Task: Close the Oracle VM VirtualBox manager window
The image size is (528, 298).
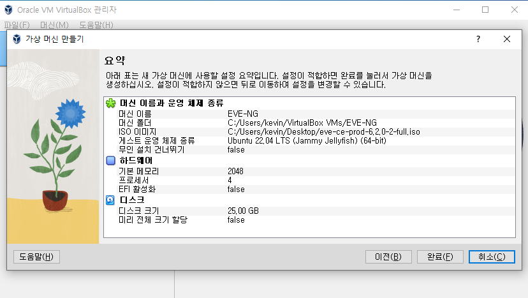Action: pos(515,10)
